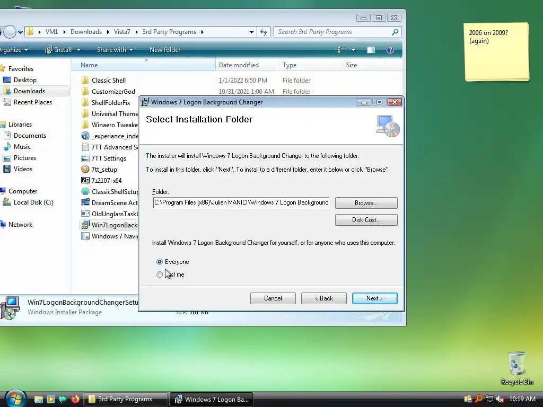Image resolution: width=543 pixels, height=407 pixels.
Task: Switch to 3rd Party Programs taskbar button
Action: pyautogui.click(x=125, y=399)
